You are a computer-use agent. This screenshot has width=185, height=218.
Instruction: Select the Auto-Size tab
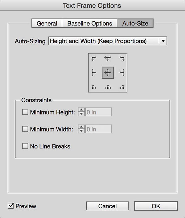click(135, 23)
